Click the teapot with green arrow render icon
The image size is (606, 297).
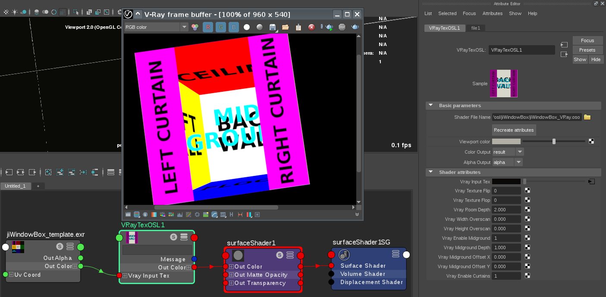point(329,27)
